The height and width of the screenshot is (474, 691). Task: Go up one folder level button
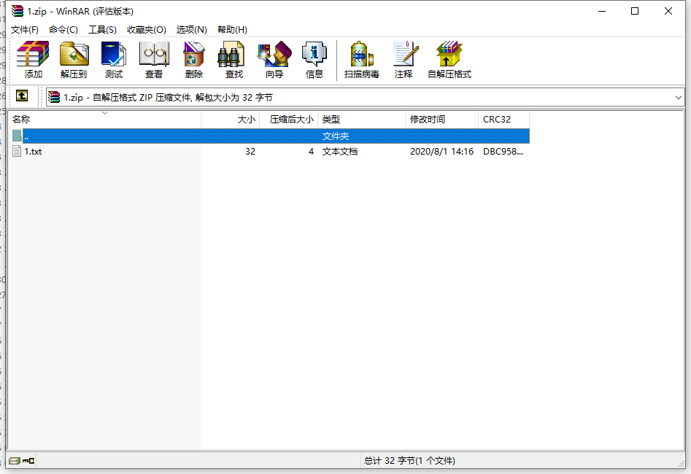pos(22,96)
